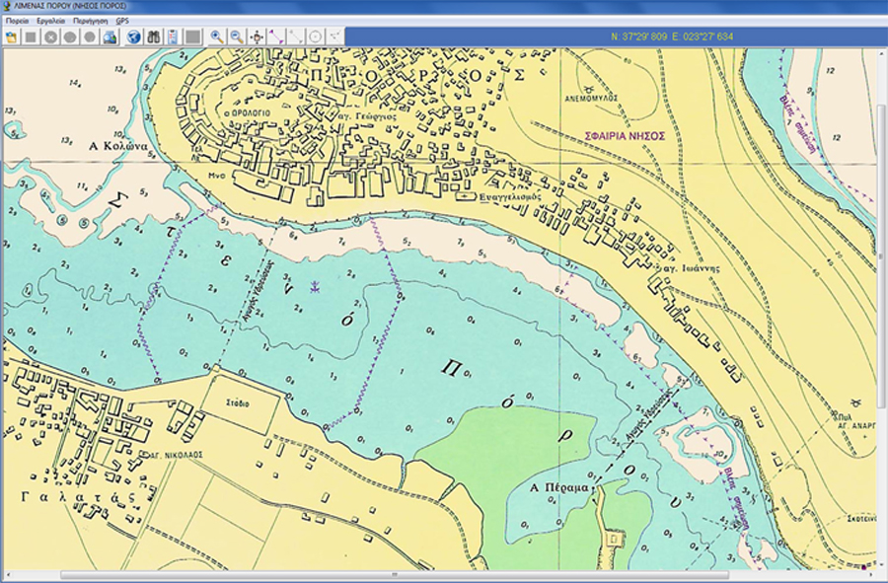Select the purple distance measuring line tool
Image resolution: width=888 pixels, height=583 pixels.
coord(276,37)
